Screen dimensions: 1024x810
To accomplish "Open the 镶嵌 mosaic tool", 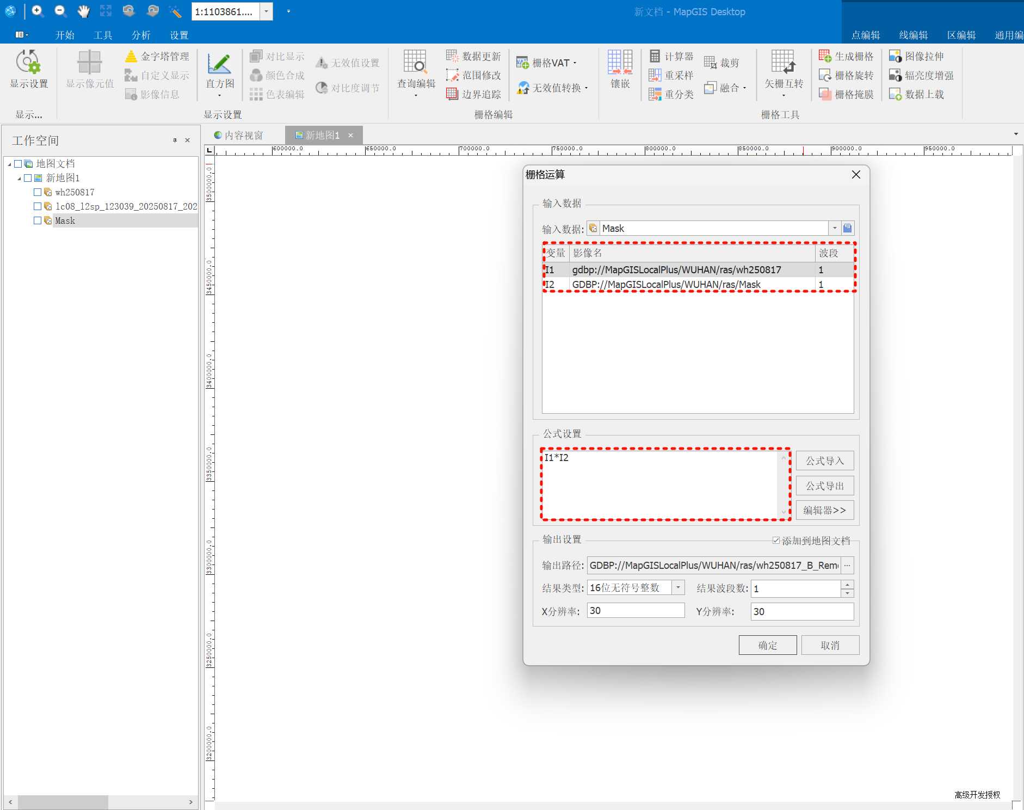I will coord(620,69).
